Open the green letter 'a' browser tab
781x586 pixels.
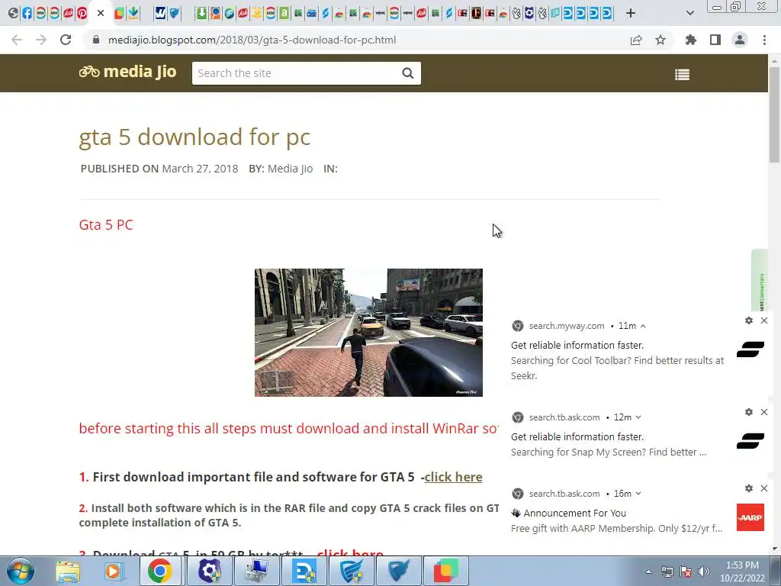point(284,14)
